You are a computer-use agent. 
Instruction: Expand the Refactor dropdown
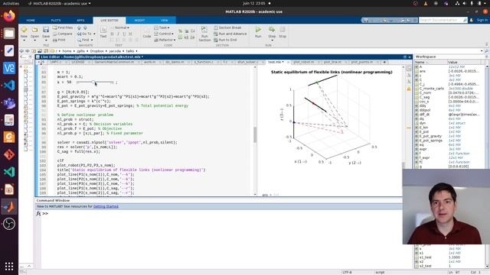(165, 40)
